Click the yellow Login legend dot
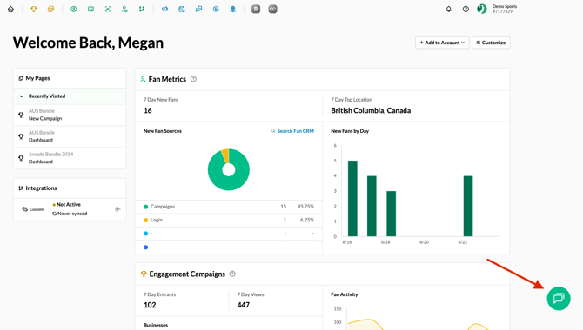This screenshot has height=330, width=583. click(146, 220)
